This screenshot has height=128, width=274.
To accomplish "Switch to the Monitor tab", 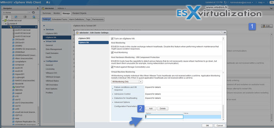I will (x=57, y=13).
